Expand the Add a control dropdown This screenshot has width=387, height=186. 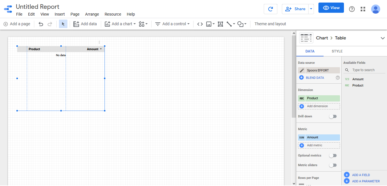click(172, 24)
